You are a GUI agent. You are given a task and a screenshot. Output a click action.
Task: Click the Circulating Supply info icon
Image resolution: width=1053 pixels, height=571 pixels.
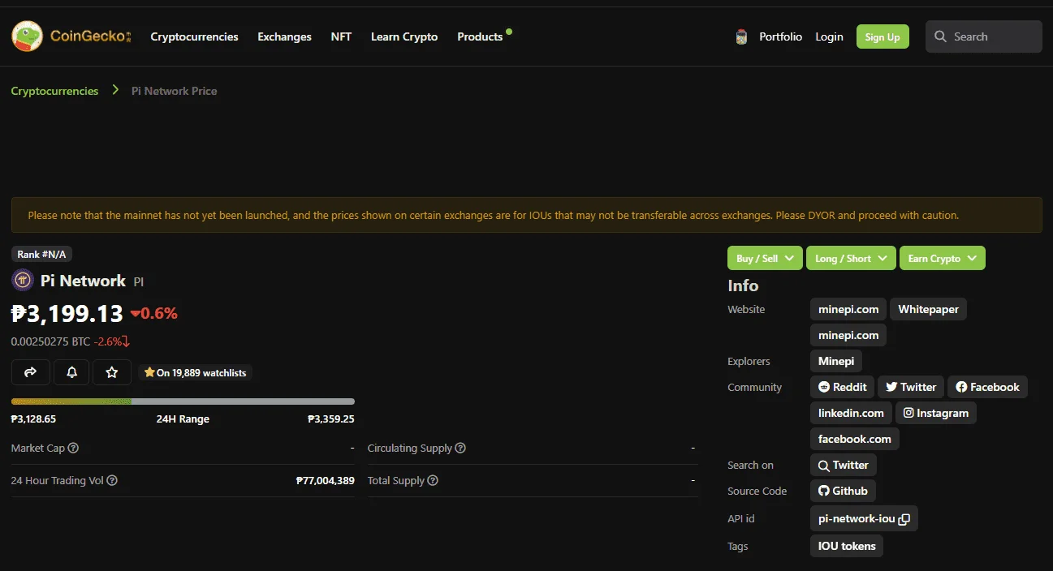pyautogui.click(x=460, y=448)
